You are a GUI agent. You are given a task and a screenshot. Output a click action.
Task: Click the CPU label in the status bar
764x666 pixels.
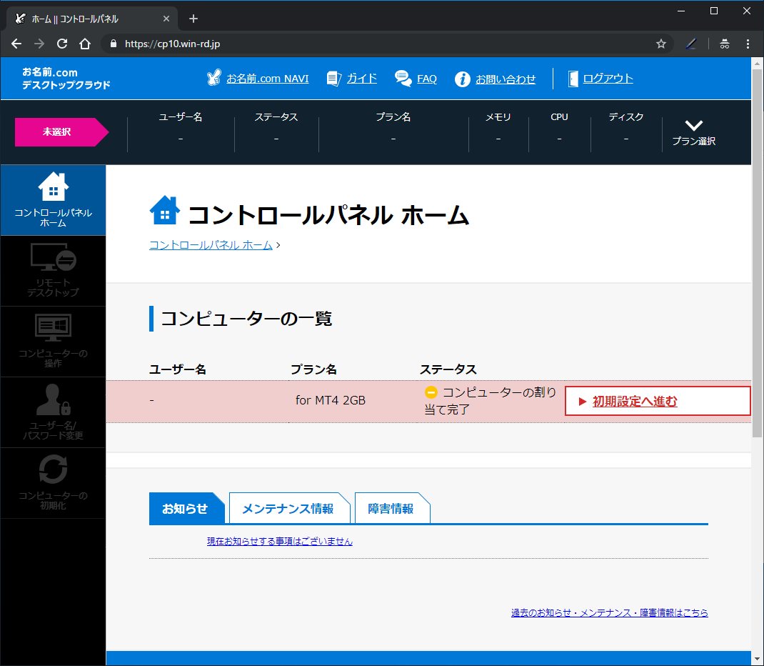pos(559,117)
